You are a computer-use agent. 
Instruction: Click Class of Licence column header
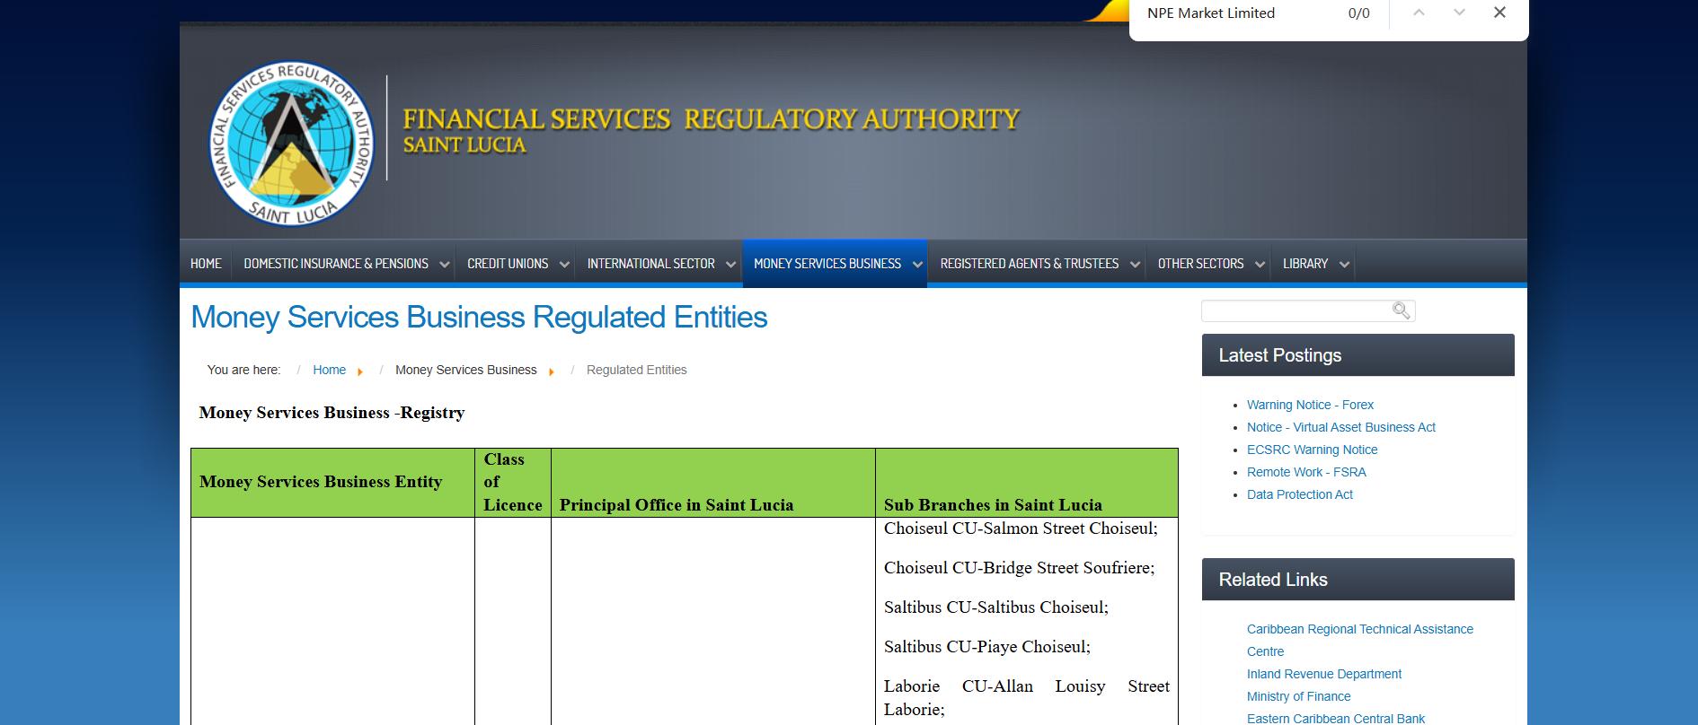click(x=512, y=482)
